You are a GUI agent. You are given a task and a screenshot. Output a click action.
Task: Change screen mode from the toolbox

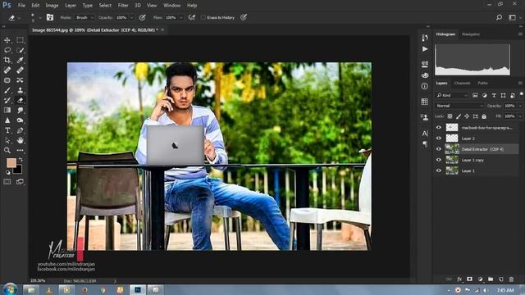20,182
